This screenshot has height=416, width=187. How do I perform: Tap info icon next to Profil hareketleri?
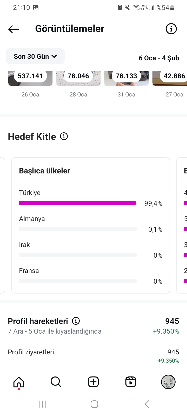(x=76, y=321)
